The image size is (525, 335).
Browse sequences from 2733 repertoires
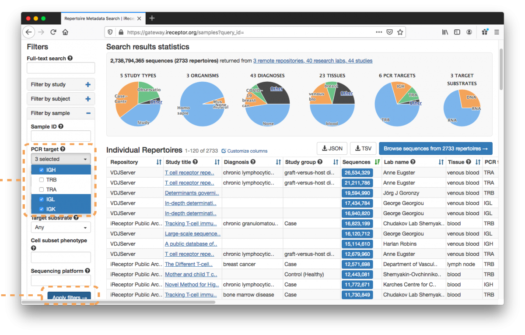point(436,149)
